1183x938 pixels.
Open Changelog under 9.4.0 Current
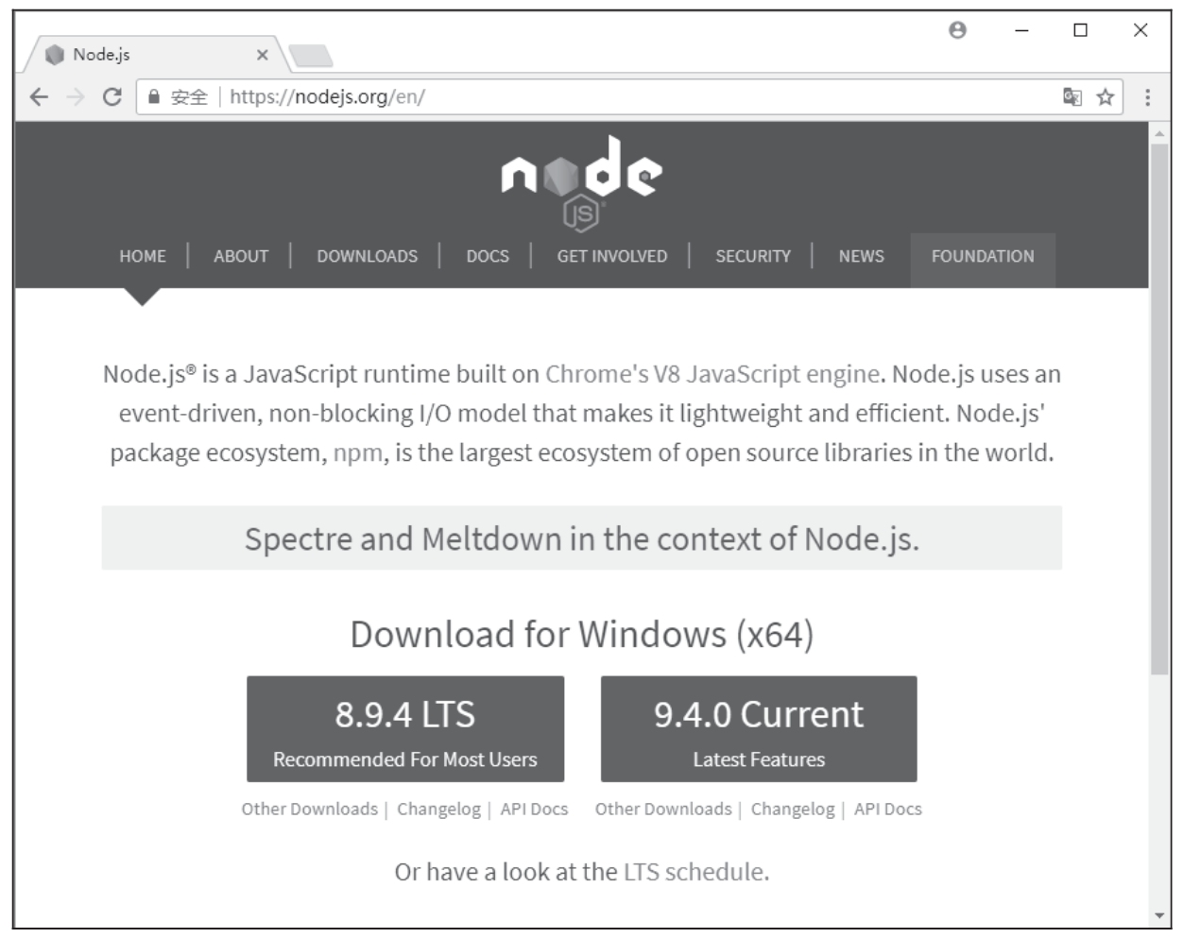pos(793,810)
